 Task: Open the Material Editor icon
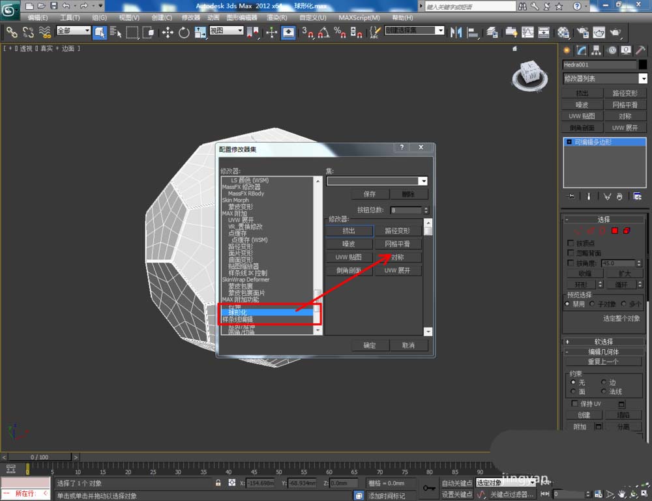(563, 32)
